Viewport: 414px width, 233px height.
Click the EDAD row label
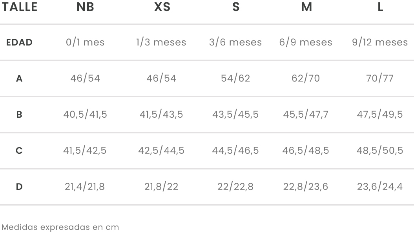click(19, 42)
